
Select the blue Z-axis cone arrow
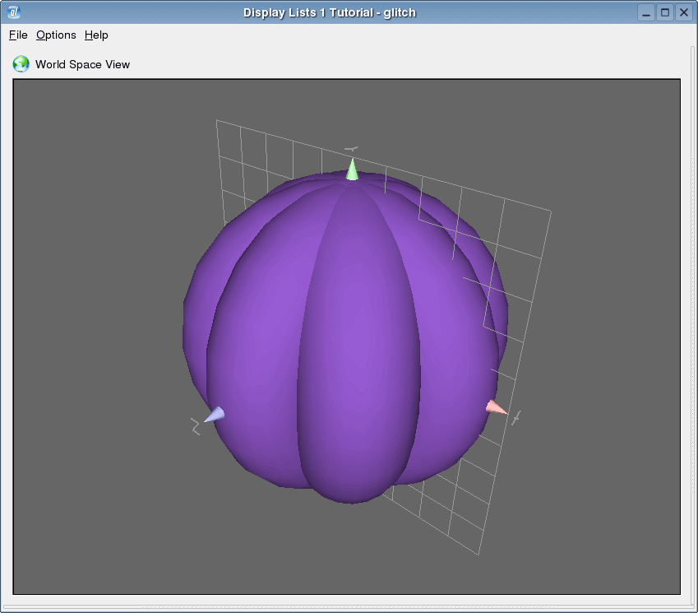tap(215, 415)
